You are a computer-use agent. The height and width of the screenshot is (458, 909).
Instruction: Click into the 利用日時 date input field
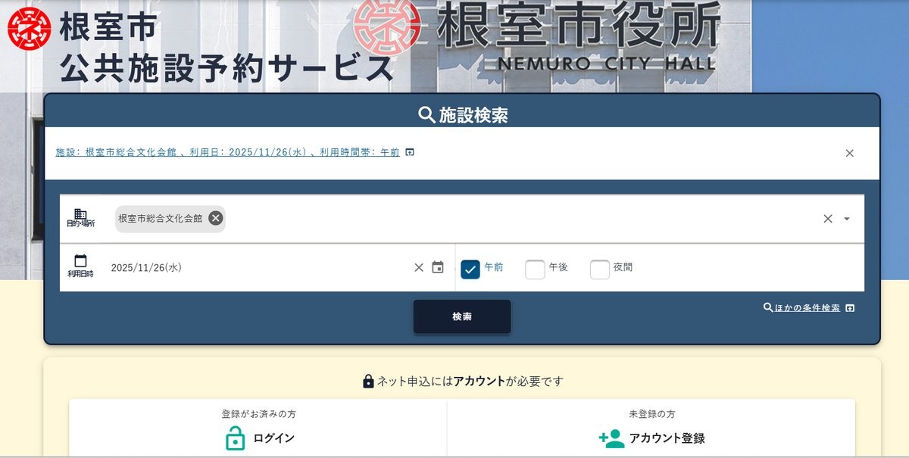258,267
